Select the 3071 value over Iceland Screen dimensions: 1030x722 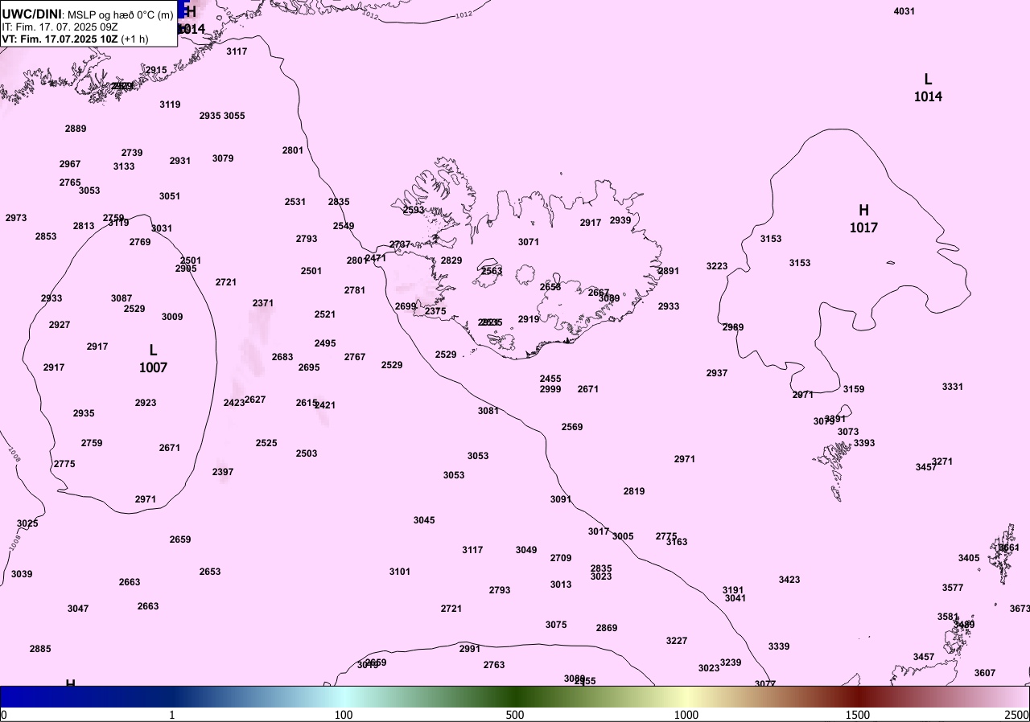529,242
